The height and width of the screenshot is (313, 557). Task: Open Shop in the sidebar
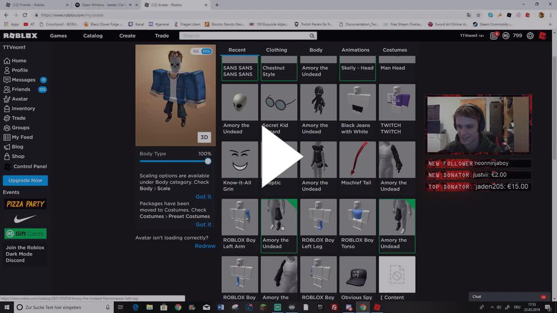14,156
